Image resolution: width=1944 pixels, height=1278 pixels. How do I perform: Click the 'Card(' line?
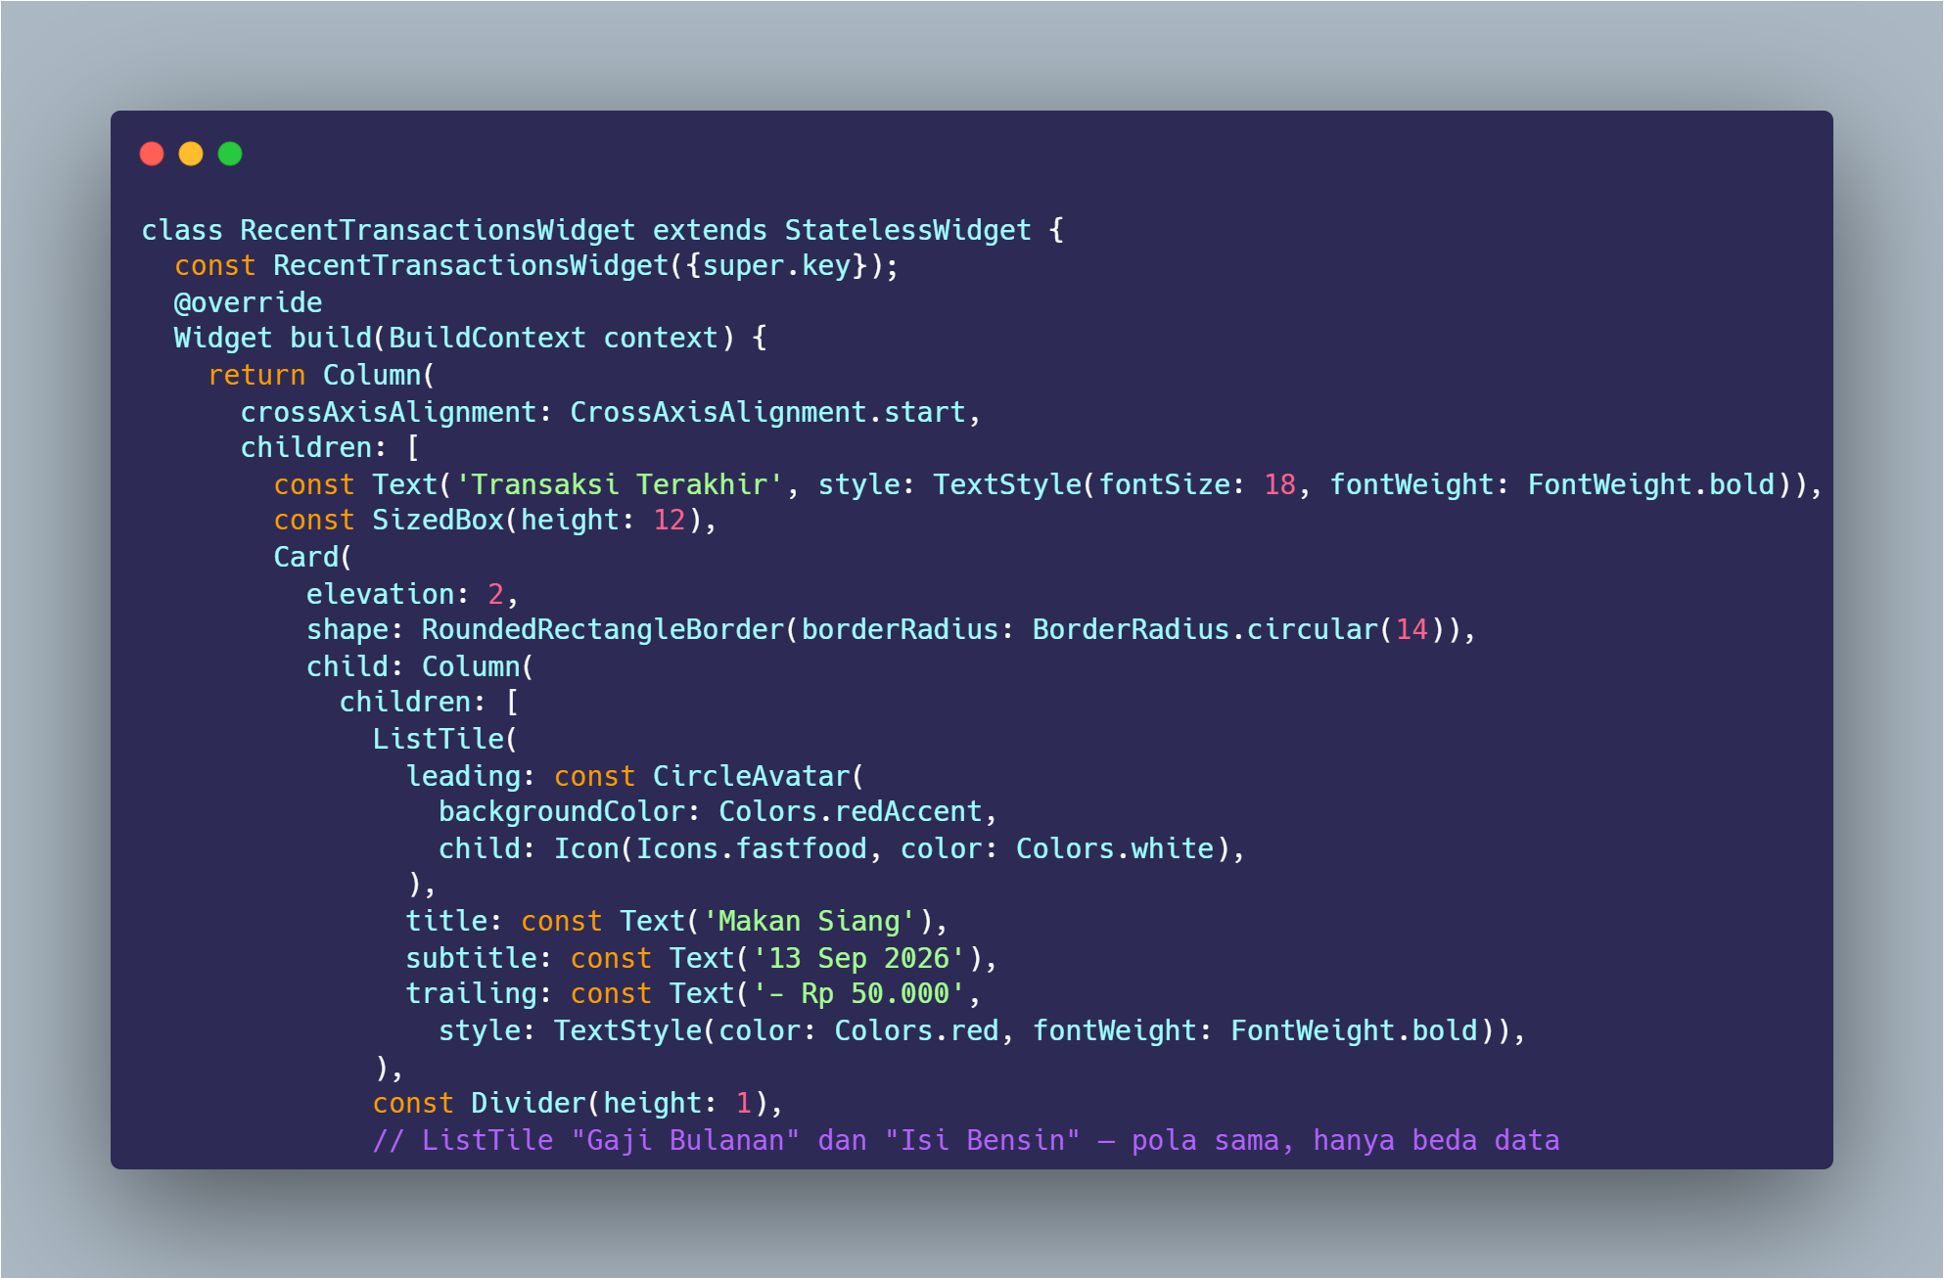pos(313,557)
